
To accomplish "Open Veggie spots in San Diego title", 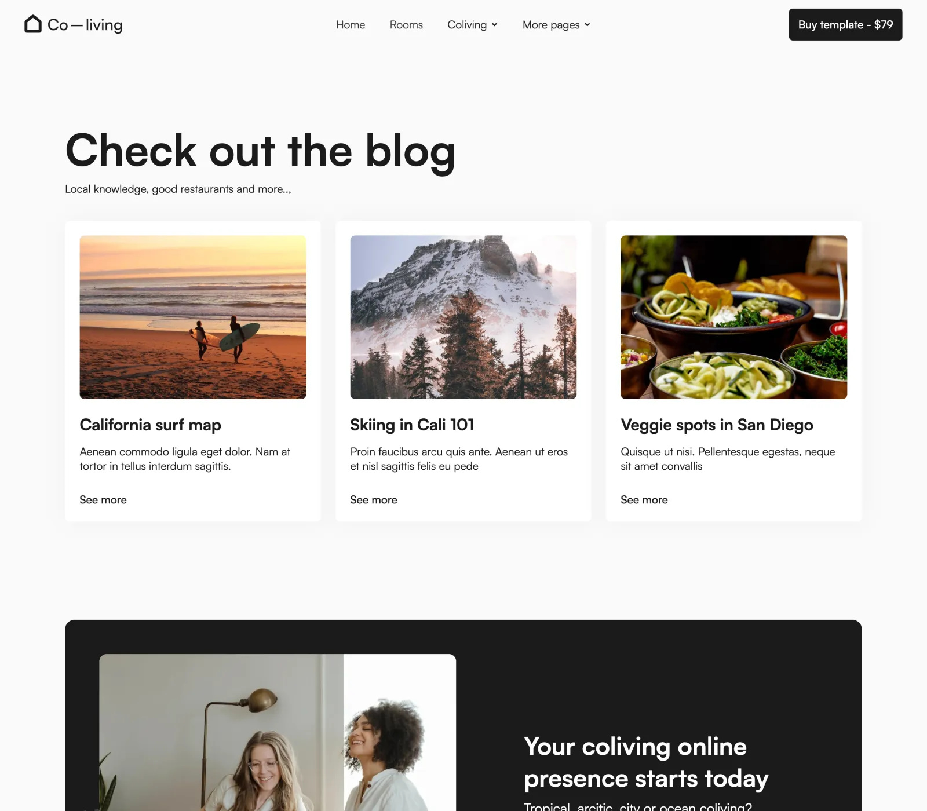I will pos(717,425).
